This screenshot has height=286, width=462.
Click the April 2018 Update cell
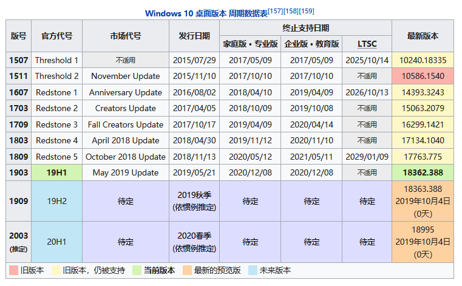tap(126, 140)
